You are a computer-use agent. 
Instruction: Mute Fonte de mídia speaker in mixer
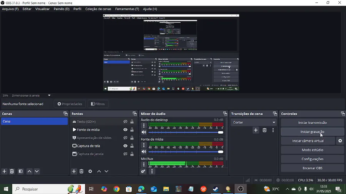click(x=144, y=151)
